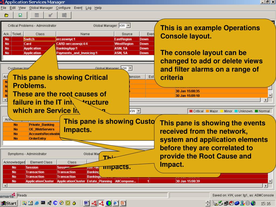Launch Internet Explorer from quick launch
Image resolution: width=276 pixels, height=207 pixels.
[37, 203]
